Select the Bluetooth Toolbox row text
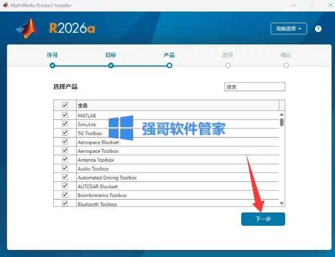Viewport: 335px width, 257px height. 97,204
